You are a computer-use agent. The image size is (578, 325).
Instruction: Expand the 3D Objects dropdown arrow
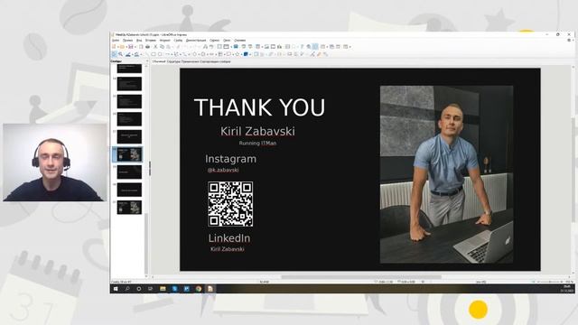coord(250,54)
